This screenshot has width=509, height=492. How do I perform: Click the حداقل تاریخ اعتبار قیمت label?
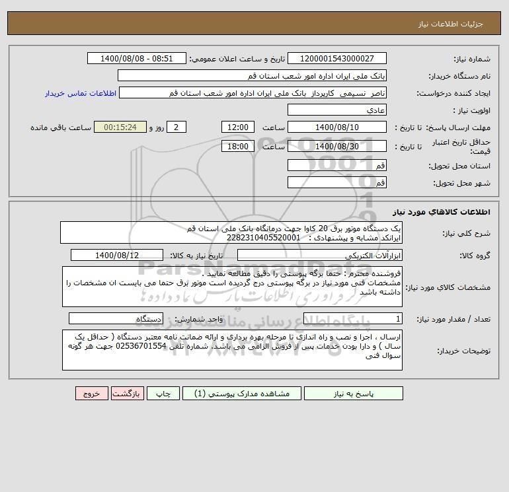(x=461, y=147)
